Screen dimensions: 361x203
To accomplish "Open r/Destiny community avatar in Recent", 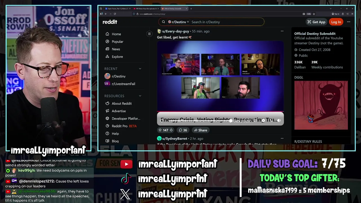I will point(107,76).
